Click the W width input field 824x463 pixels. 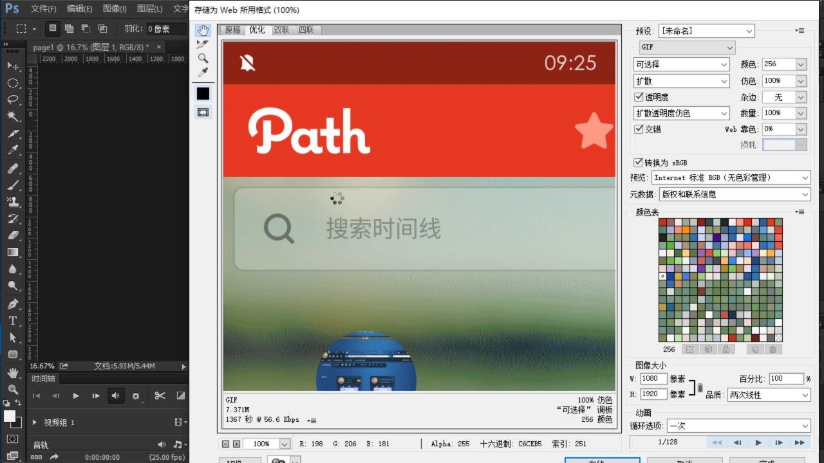pyautogui.click(x=654, y=379)
